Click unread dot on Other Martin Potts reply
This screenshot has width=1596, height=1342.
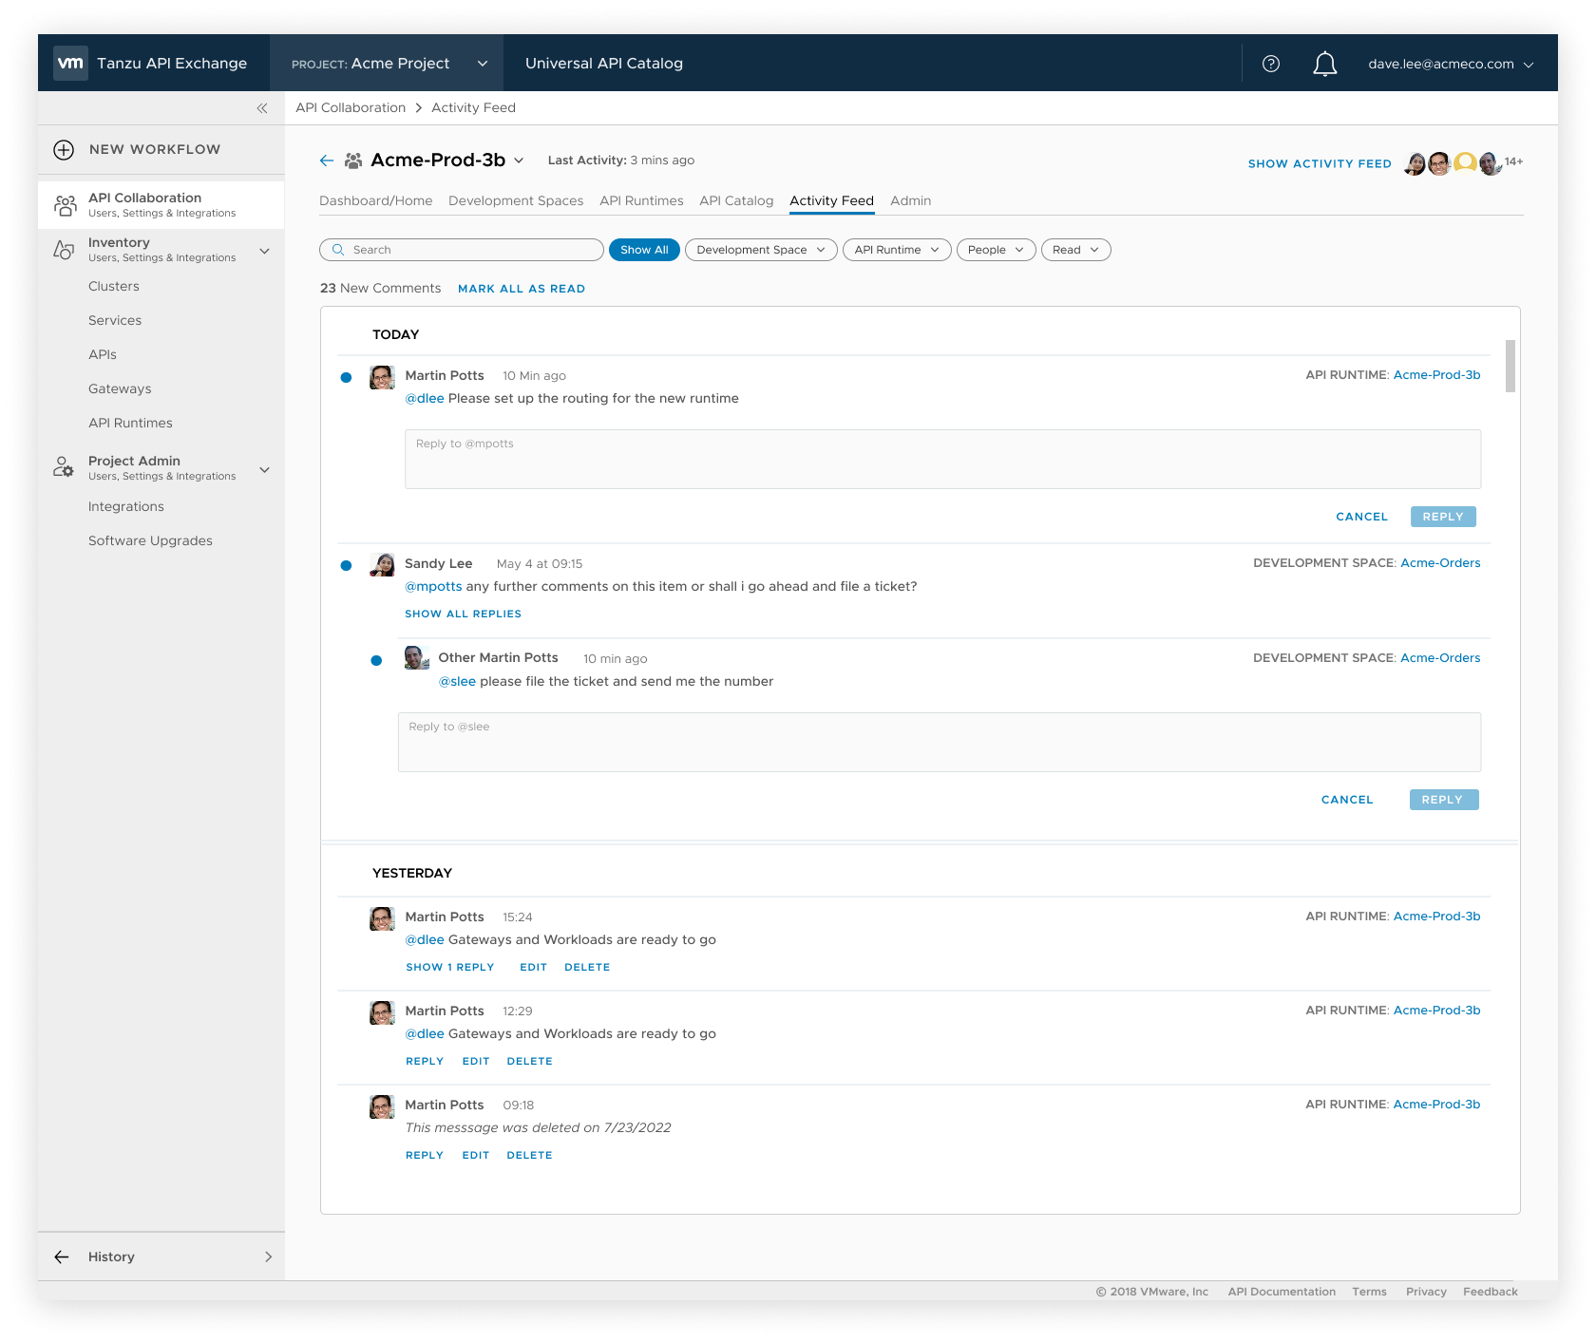(376, 661)
